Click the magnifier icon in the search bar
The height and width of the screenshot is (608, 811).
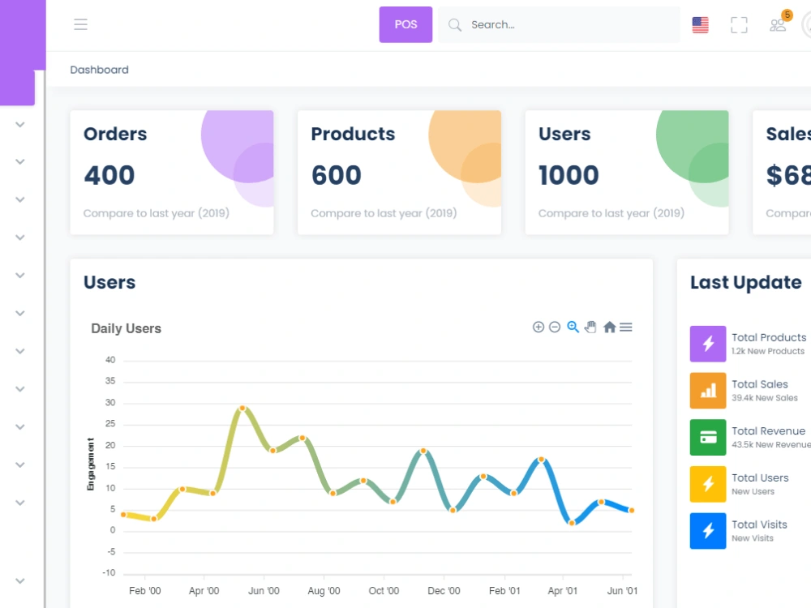(455, 25)
